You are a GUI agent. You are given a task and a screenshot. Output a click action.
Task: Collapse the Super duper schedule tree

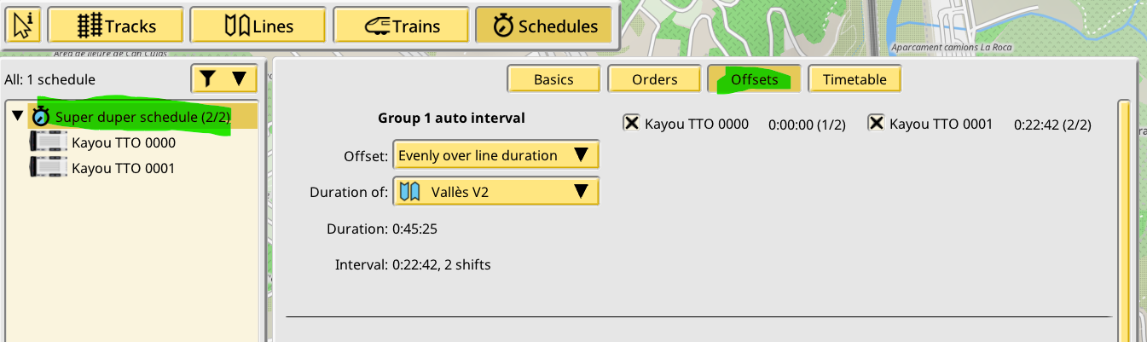pyautogui.click(x=17, y=116)
